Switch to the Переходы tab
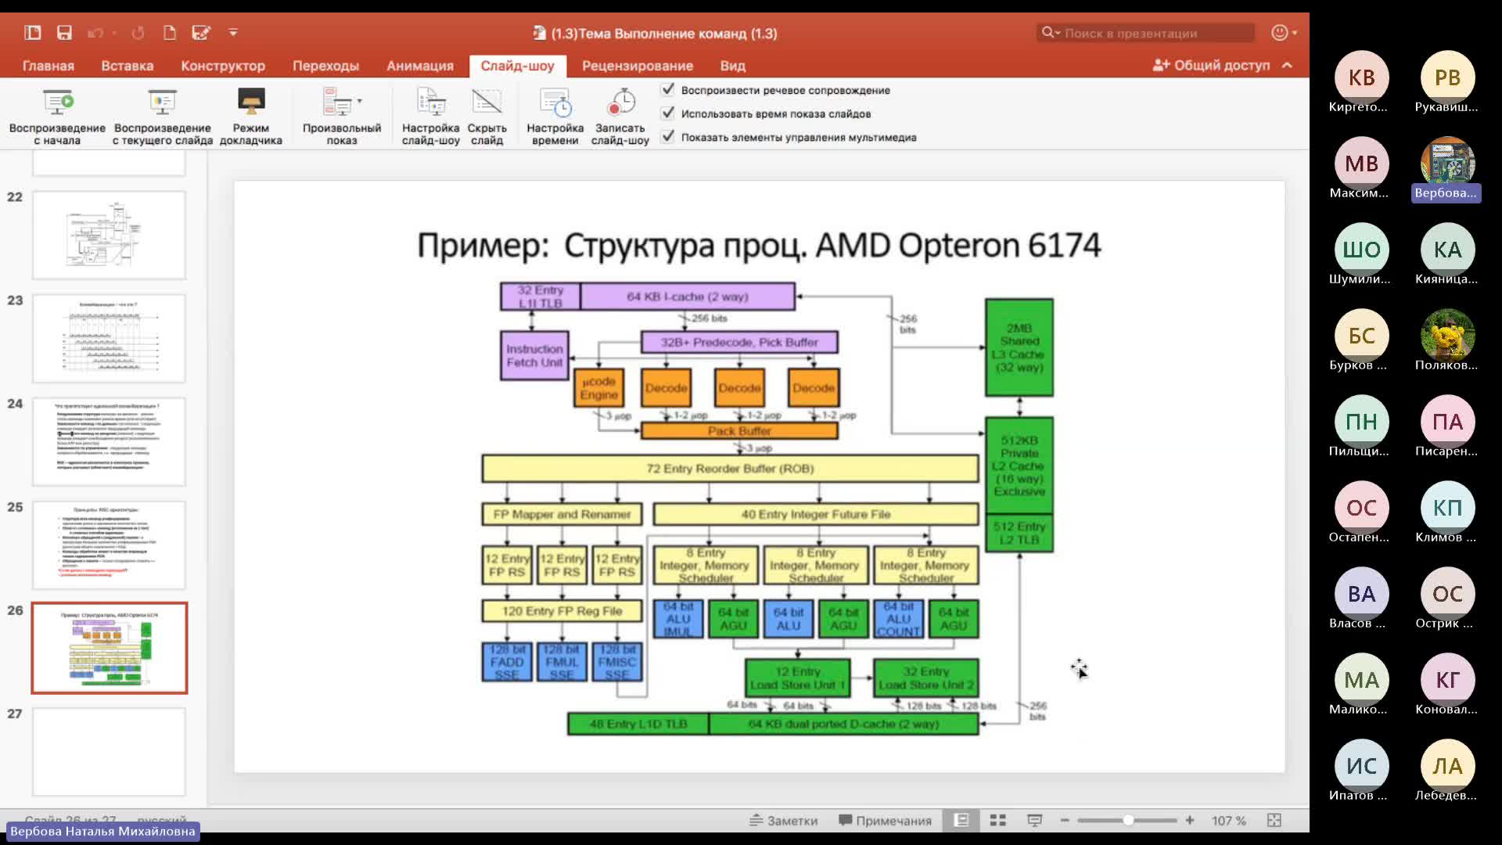This screenshot has height=845, width=1502. click(x=325, y=66)
